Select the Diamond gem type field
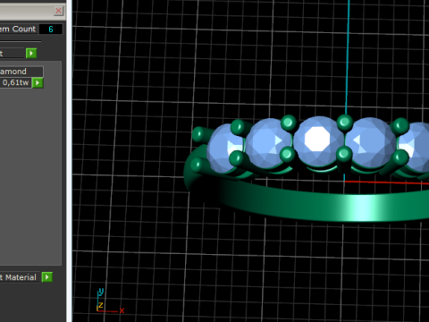The height and width of the screenshot is (322, 429). click(x=21, y=72)
